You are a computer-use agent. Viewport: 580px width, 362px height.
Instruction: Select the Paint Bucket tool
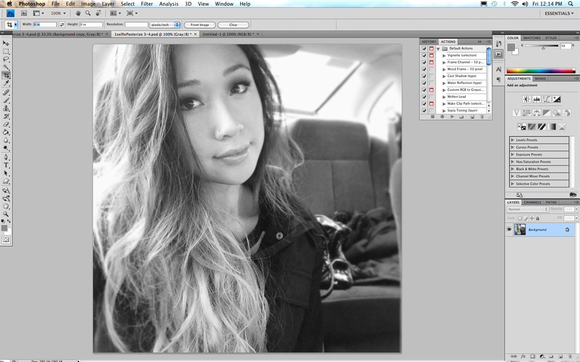click(6, 132)
